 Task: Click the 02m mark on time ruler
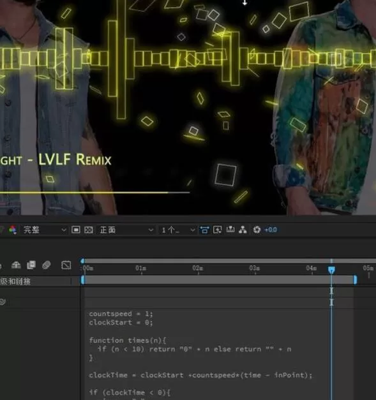pos(198,268)
